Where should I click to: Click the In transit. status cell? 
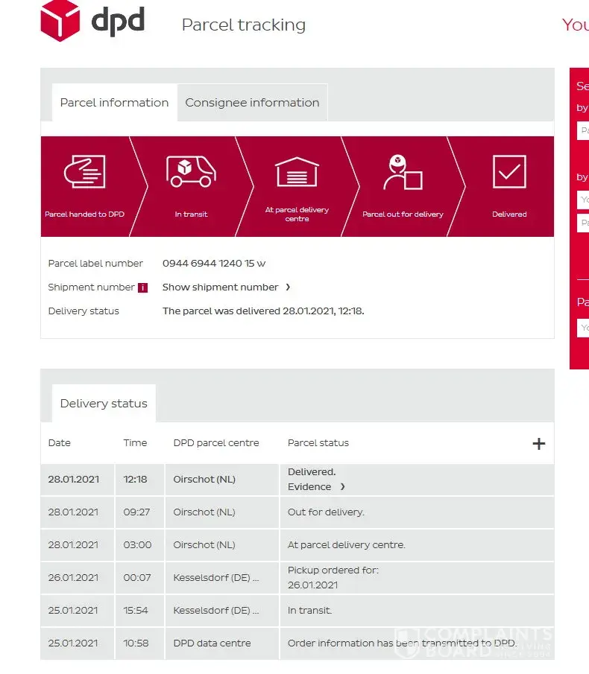[417, 611]
